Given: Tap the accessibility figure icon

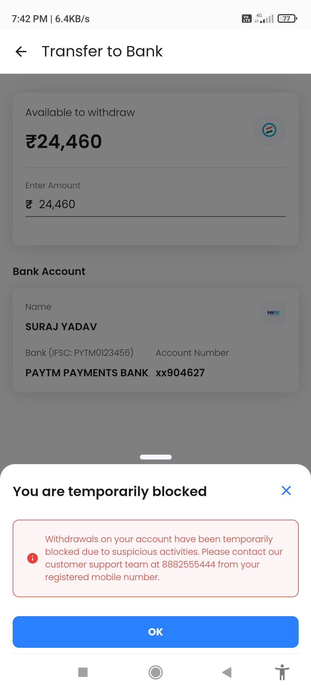Looking at the screenshot, I should tap(282, 672).
